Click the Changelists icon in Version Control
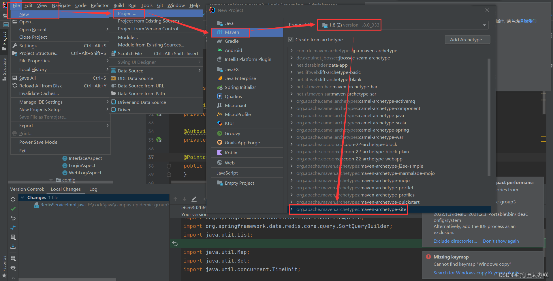Viewport: 553px width, 281px height. point(13,237)
